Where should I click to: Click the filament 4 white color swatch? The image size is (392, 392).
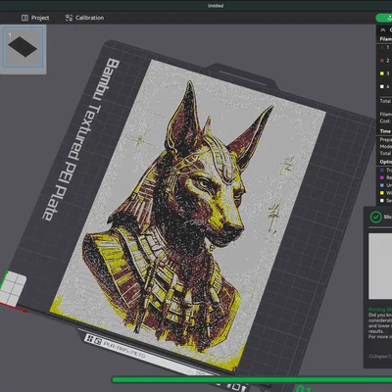[x=382, y=86]
